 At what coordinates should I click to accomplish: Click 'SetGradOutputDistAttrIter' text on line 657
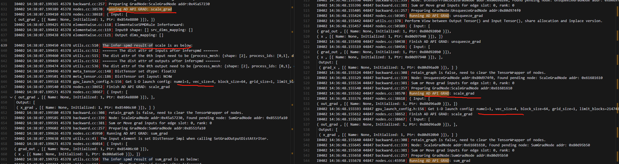coord(240,139)
